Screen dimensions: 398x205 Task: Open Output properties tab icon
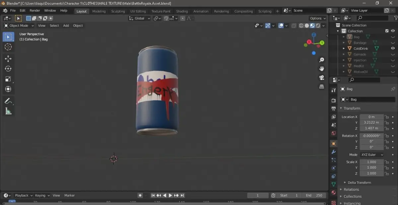(334, 108)
